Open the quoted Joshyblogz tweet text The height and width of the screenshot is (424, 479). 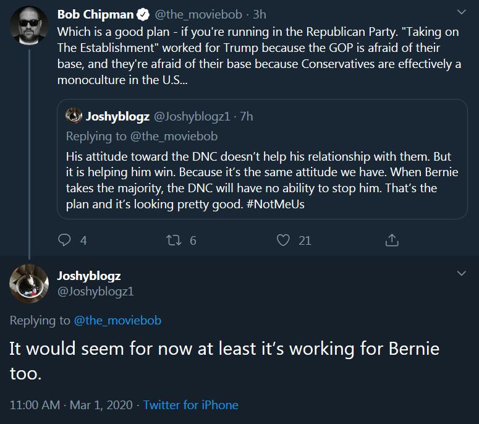262,180
